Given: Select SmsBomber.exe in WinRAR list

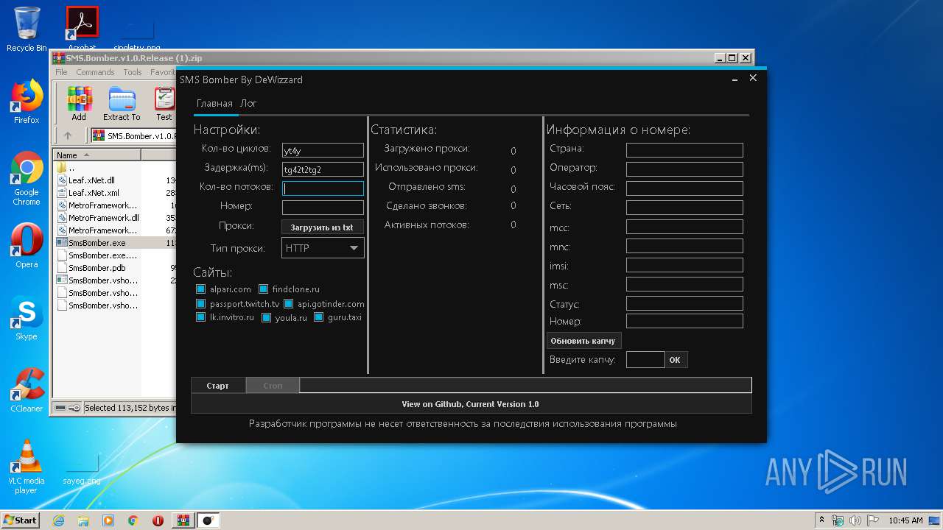Looking at the screenshot, I should tap(97, 243).
